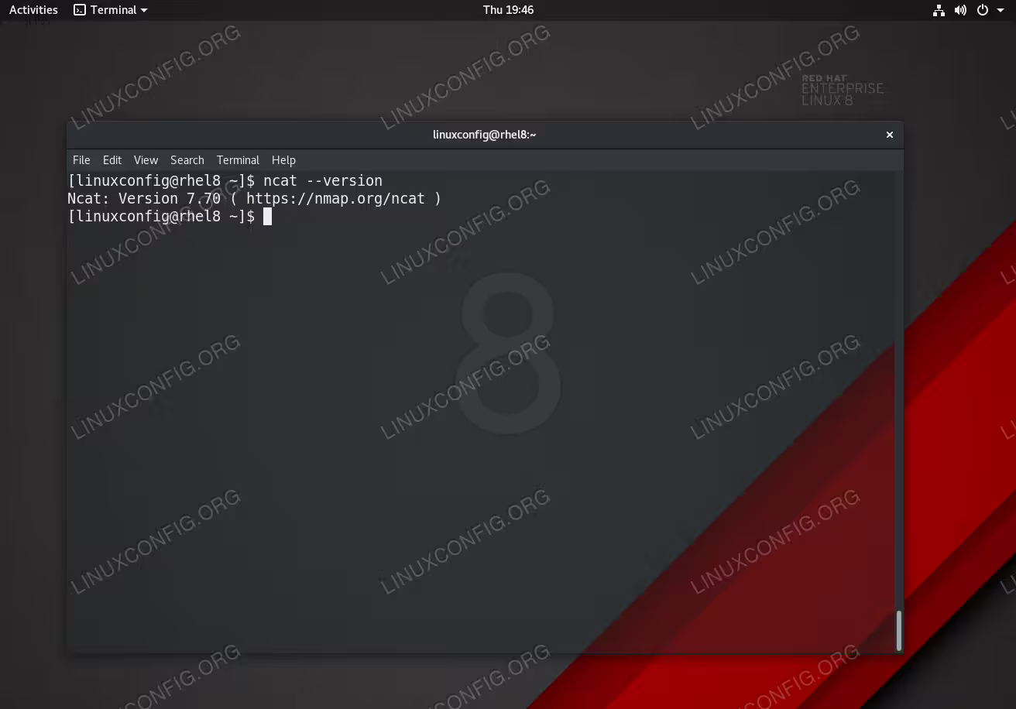This screenshot has height=709, width=1016.
Task: Open the Terminal menu in menubar
Action: [x=238, y=160]
